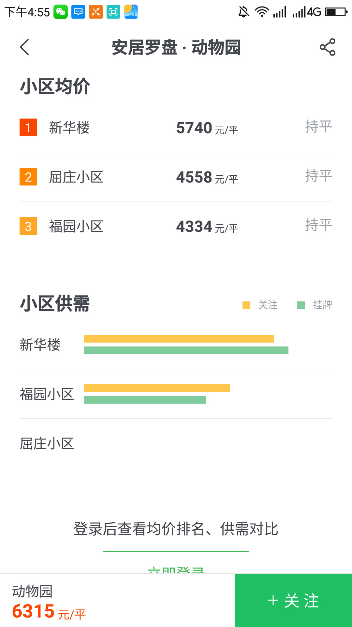Viewport: 352px width, 627px height.
Task: Select rank 1 新华楼 price row
Action: pos(176,127)
